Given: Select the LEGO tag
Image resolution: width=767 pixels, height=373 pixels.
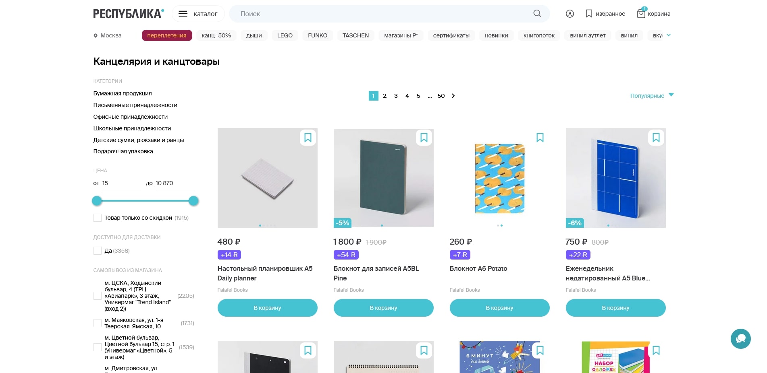Looking at the screenshot, I should (285, 35).
